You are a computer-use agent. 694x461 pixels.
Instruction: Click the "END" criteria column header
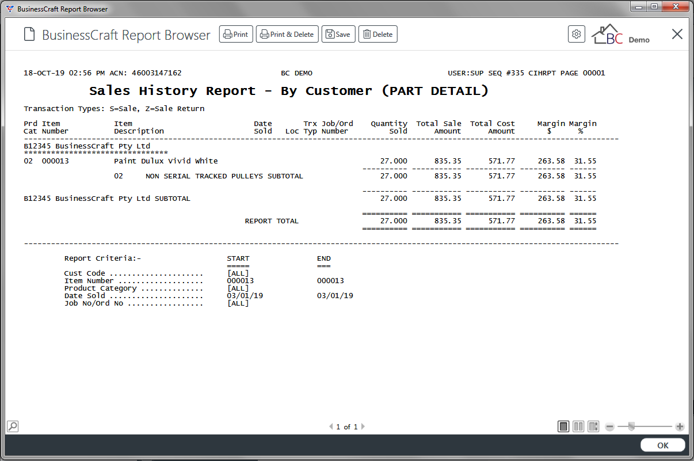[323, 259]
